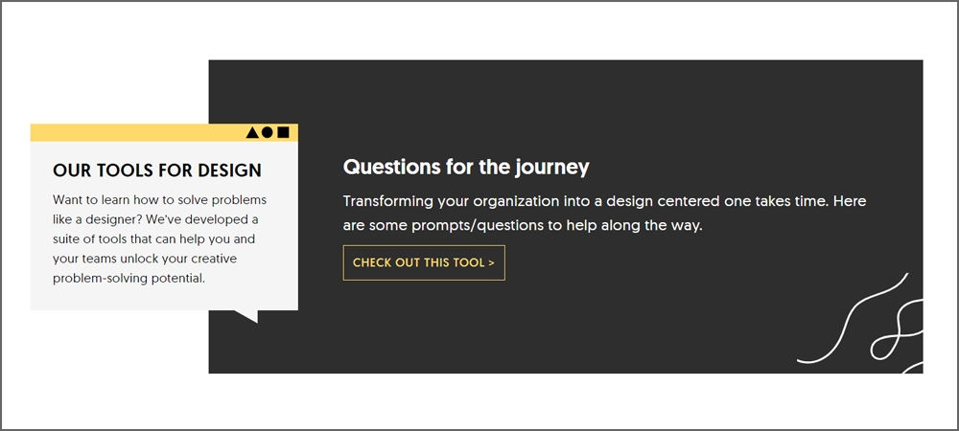Click the word "journey" in the heading
This screenshot has height=431, width=959.
tap(552, 168)
